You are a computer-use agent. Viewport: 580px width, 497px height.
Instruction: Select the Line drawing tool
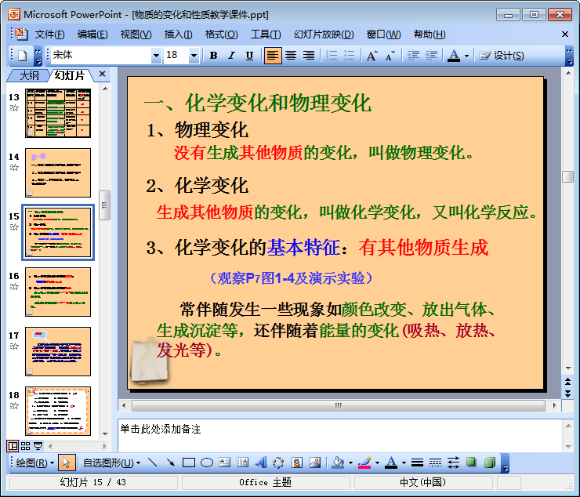(152, 463)
